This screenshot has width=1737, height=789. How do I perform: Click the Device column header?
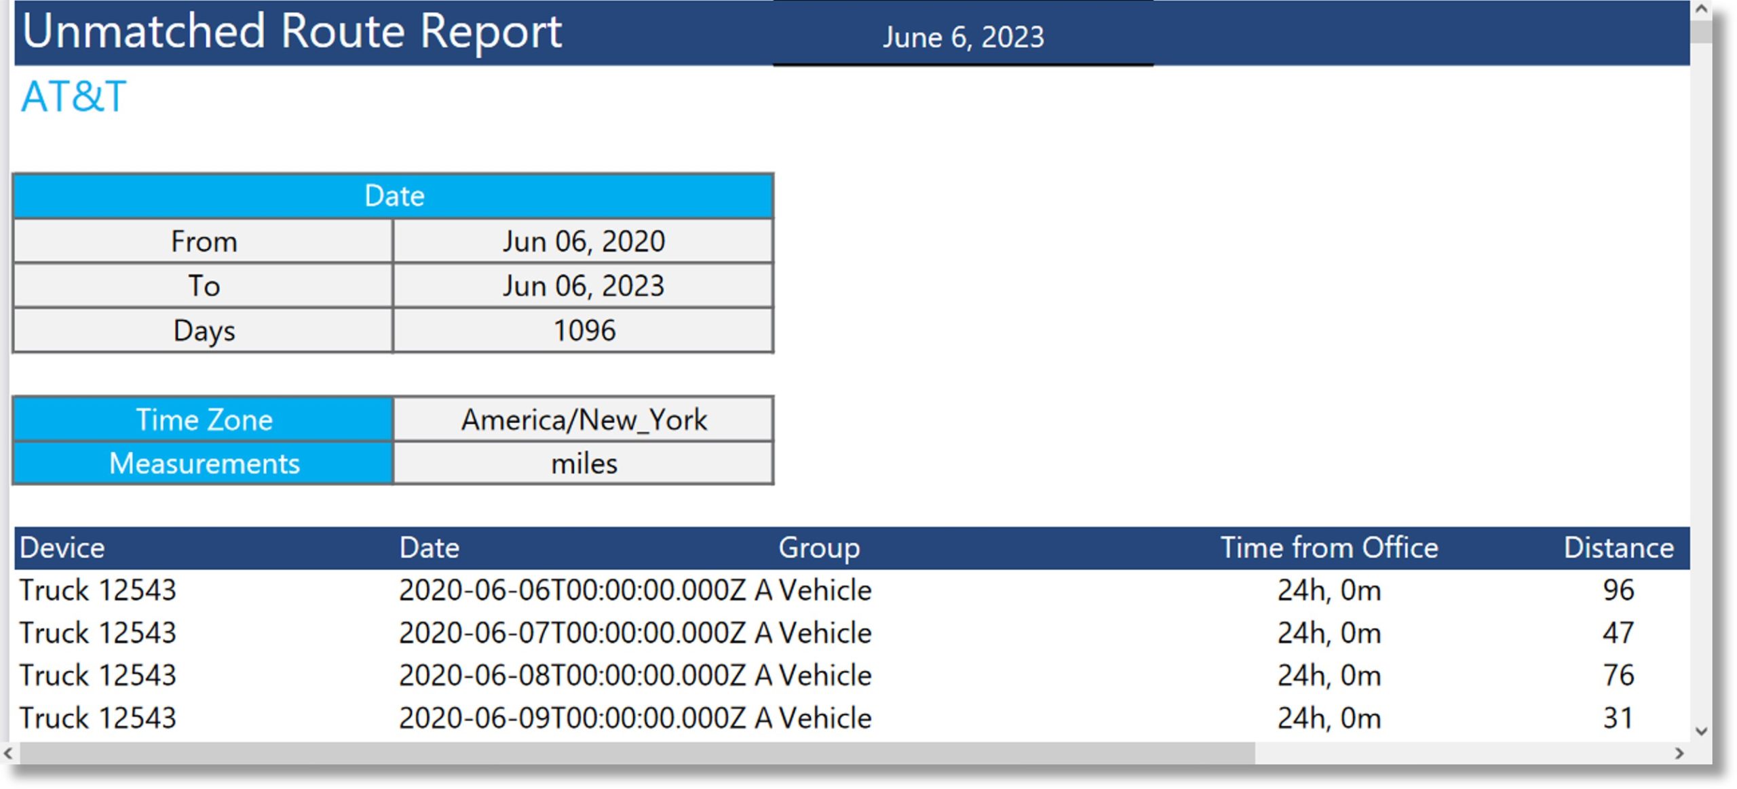pyautogui.click(x=62, y=548)
